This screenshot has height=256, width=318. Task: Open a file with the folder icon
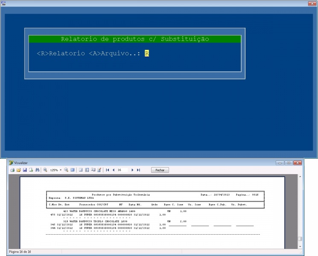19,170
